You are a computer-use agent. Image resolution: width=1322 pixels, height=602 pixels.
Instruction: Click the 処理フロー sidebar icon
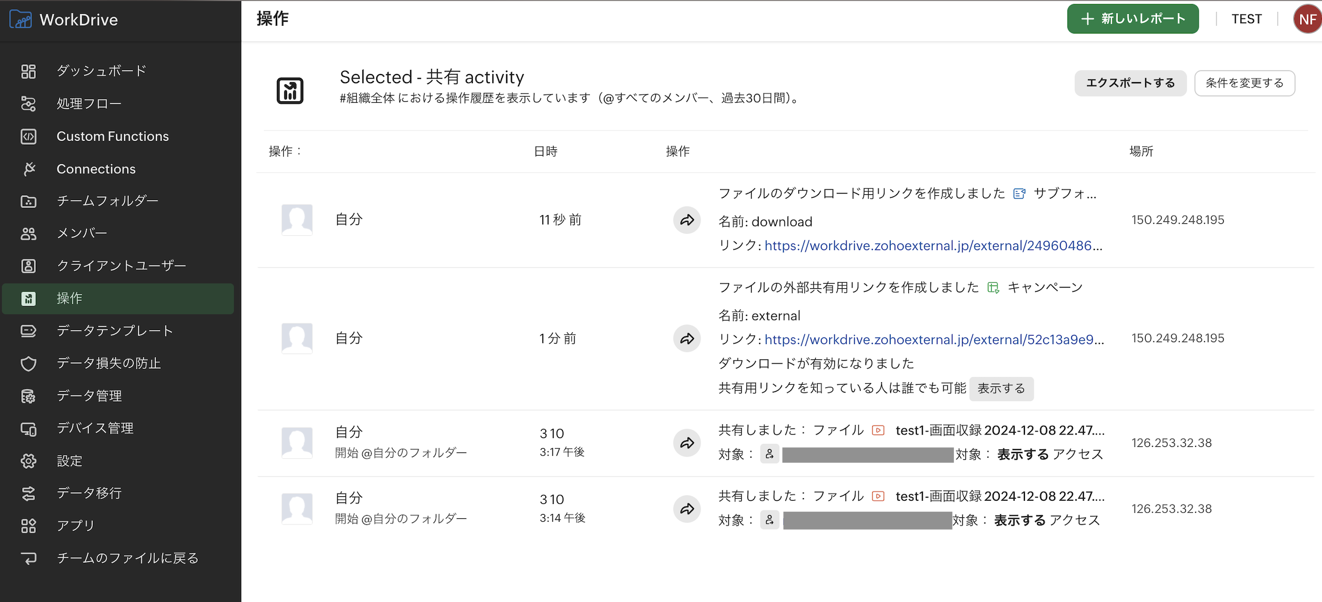click(x=28, y=104)
